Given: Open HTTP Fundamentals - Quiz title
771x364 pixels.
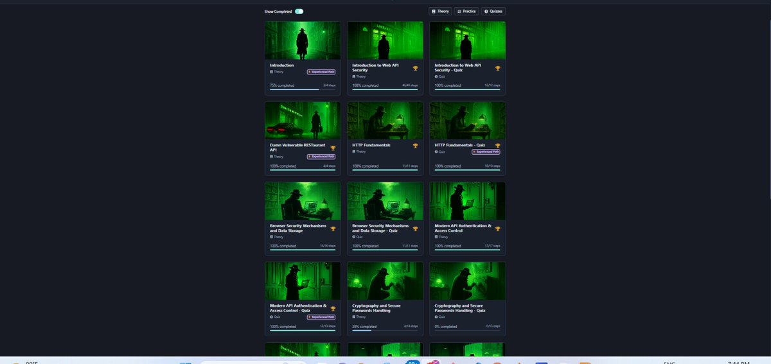Looking at the screenshot, I should [x=459, y=145].
